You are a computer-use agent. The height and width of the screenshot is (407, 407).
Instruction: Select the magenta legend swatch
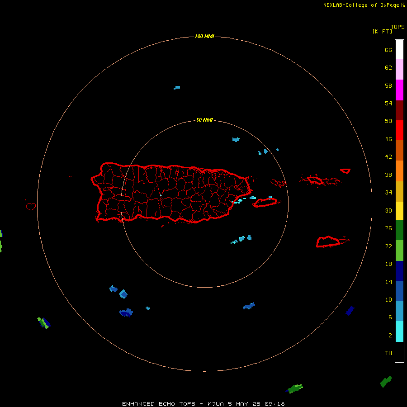tap(399, 90)
